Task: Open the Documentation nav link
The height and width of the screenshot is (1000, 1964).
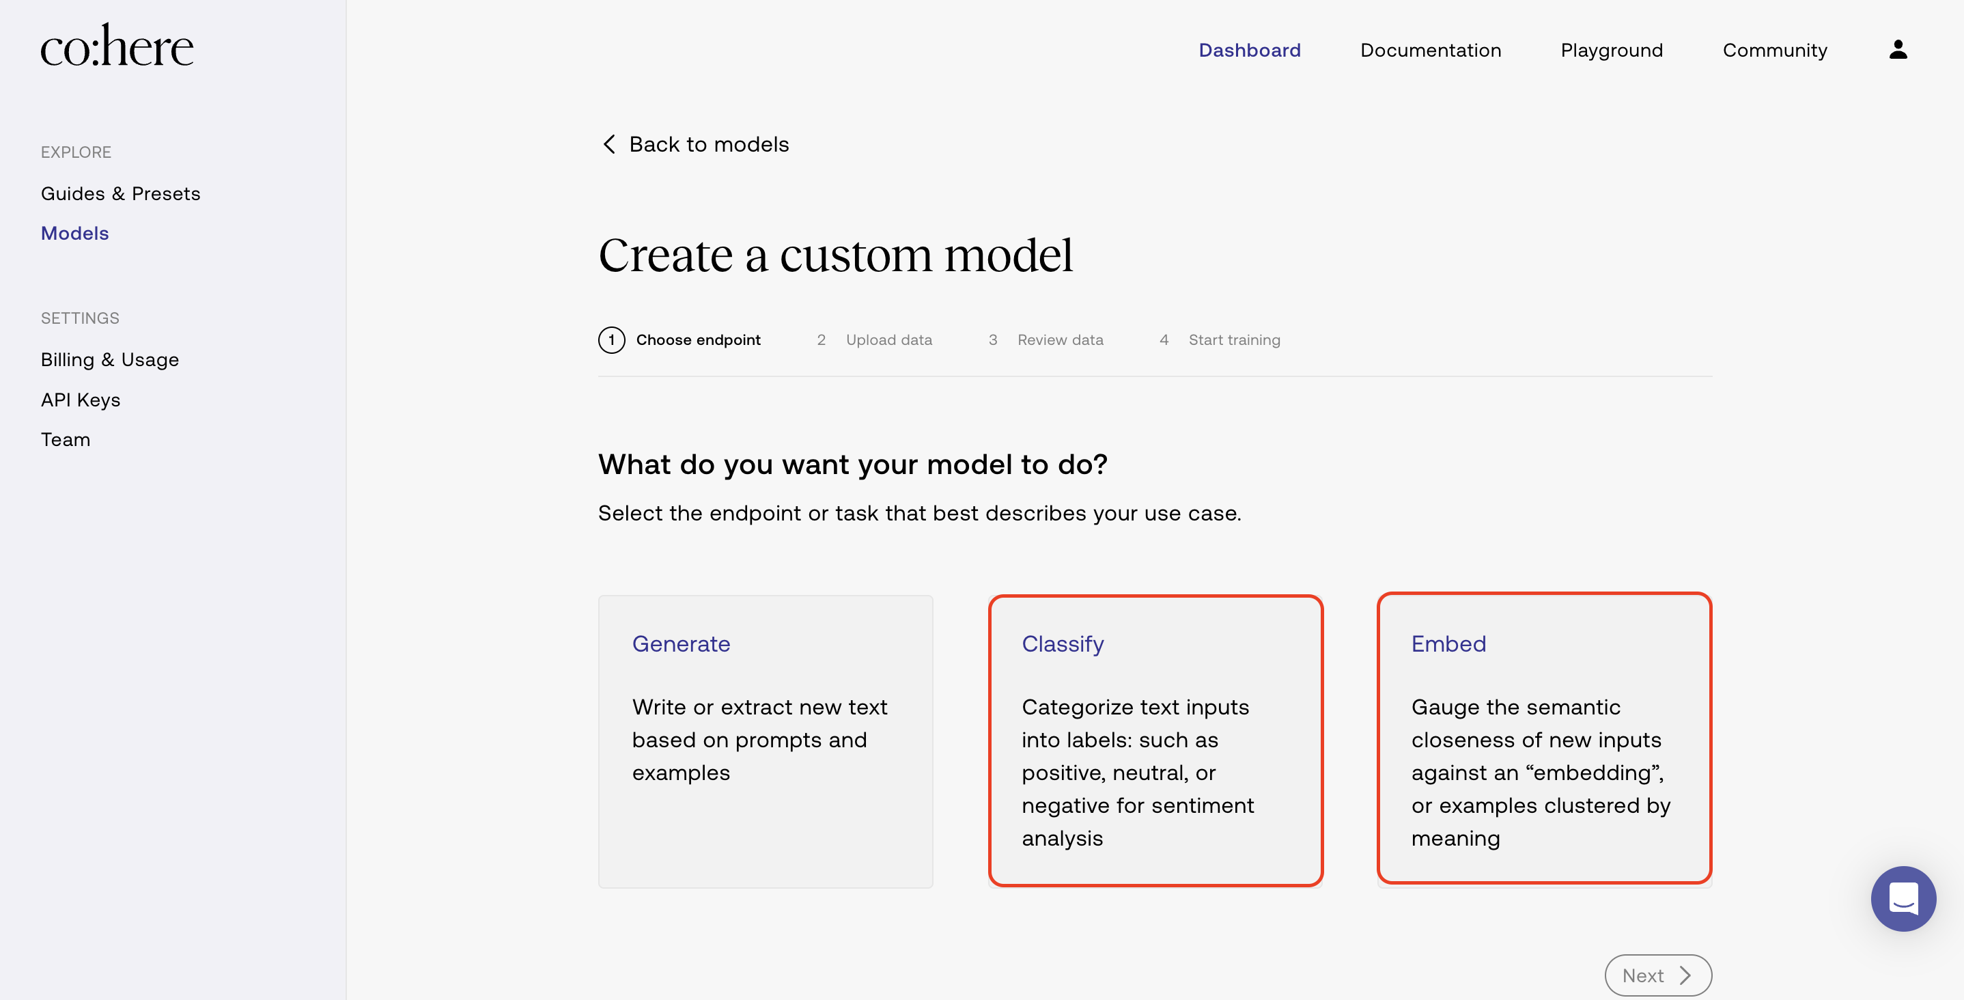Action: point(1430,51)
